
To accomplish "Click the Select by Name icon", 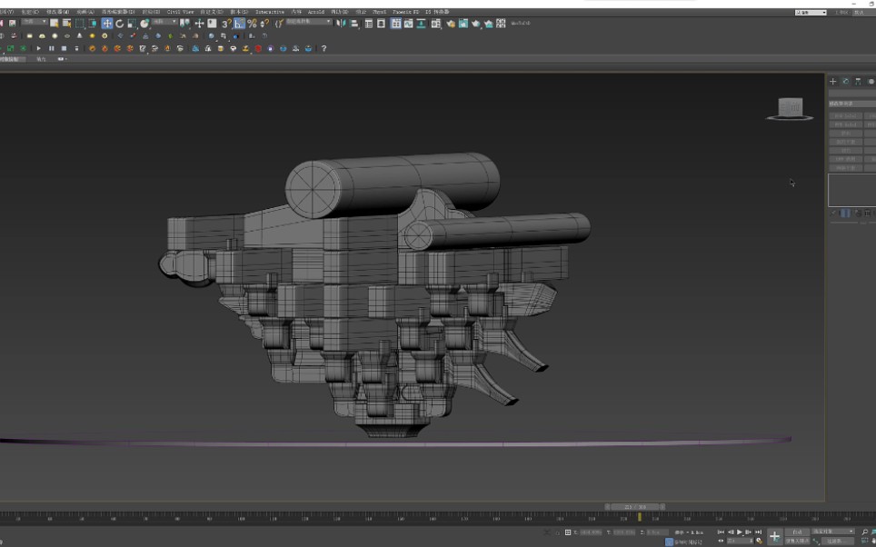I will click(66, 24).
